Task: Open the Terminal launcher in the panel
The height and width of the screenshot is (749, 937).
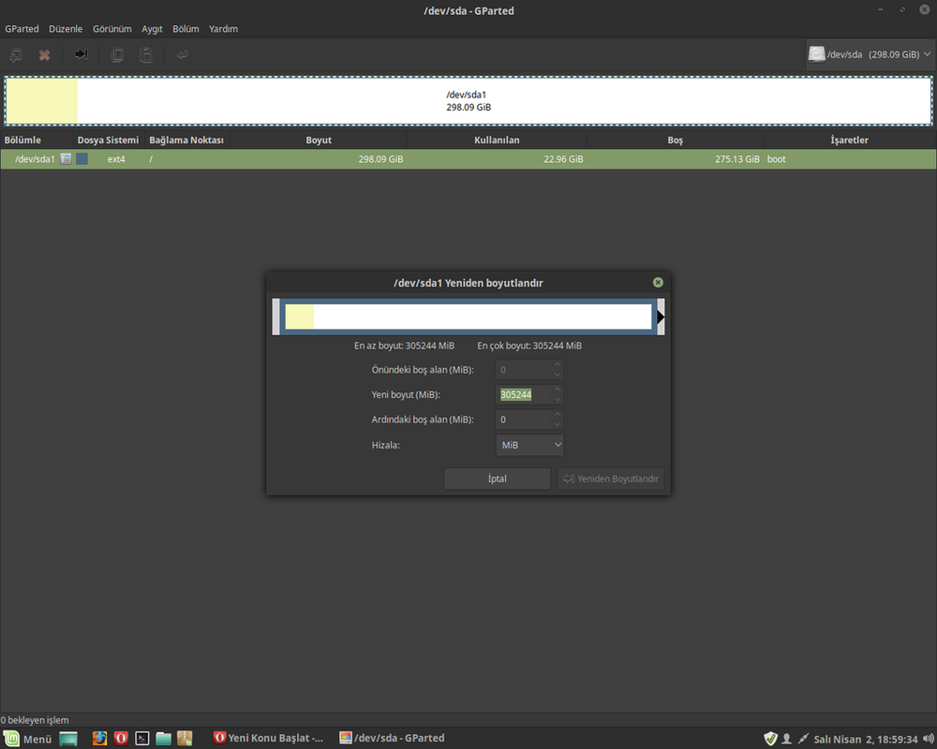Action: tap(142, 739)
